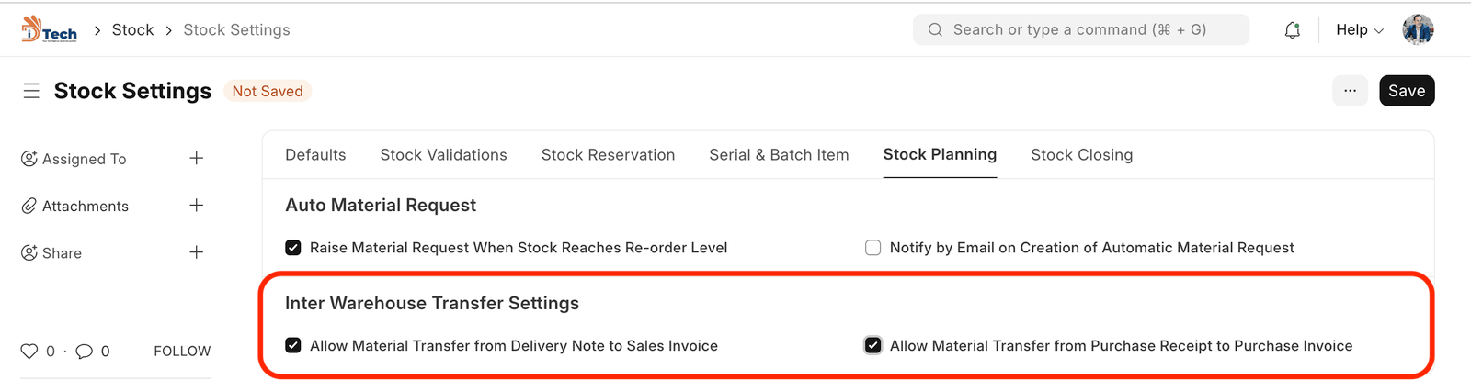The height and width of the screenshot is (391, 1471).
Task: Uncheck Purchase Receipt to Purchase Invoice transfer
Action: [873, 346]
